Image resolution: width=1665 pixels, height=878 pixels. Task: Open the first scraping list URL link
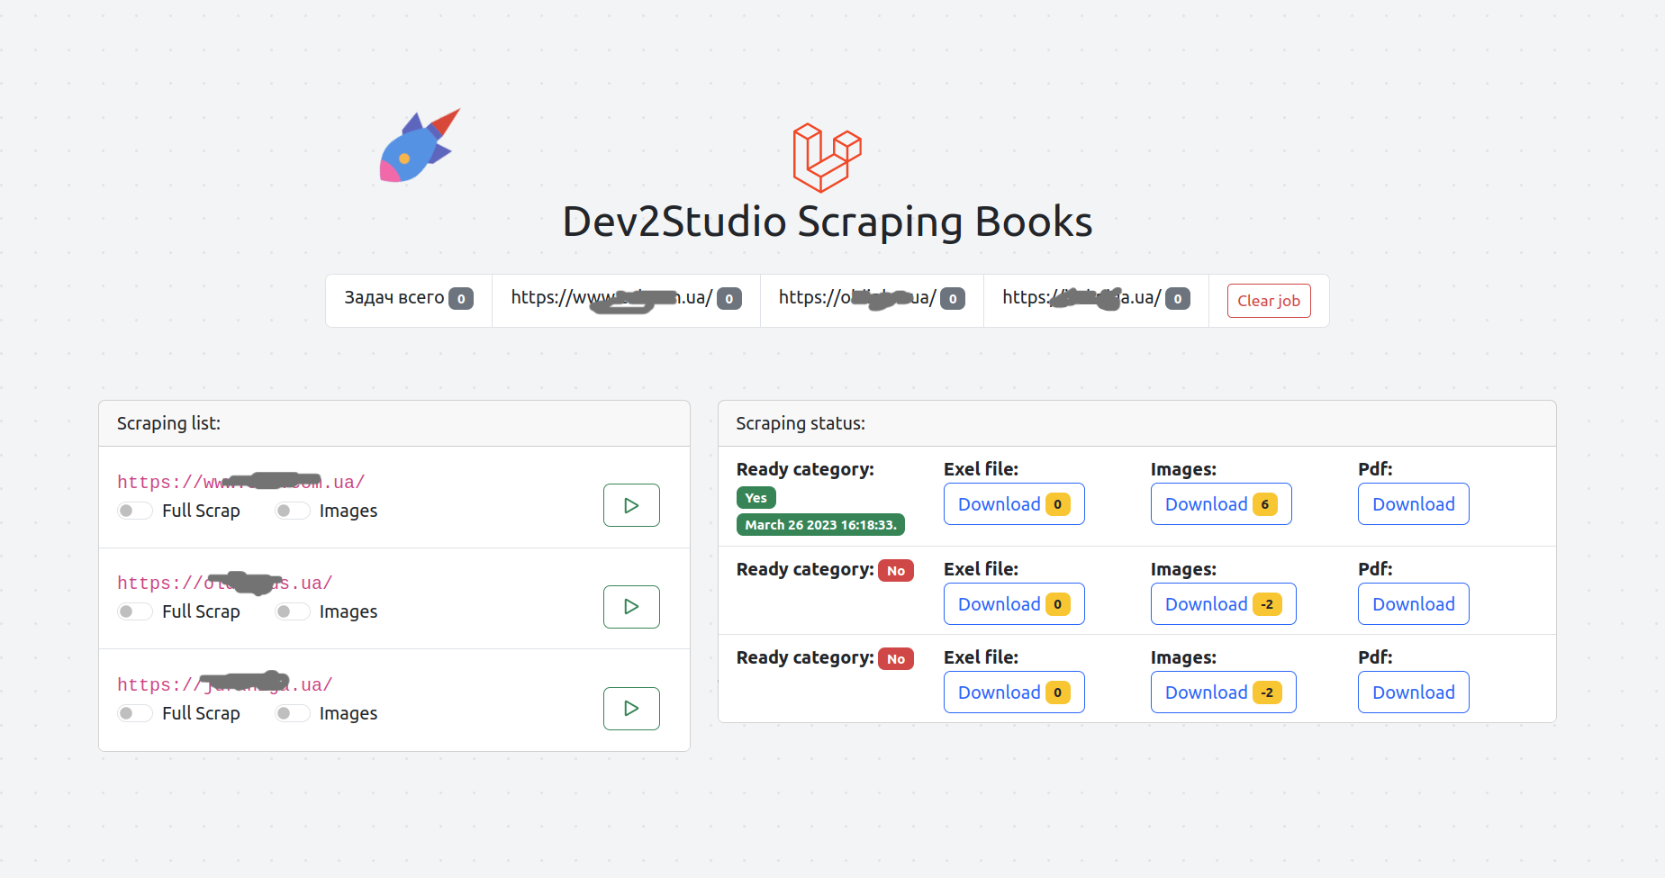pos(240,482)
